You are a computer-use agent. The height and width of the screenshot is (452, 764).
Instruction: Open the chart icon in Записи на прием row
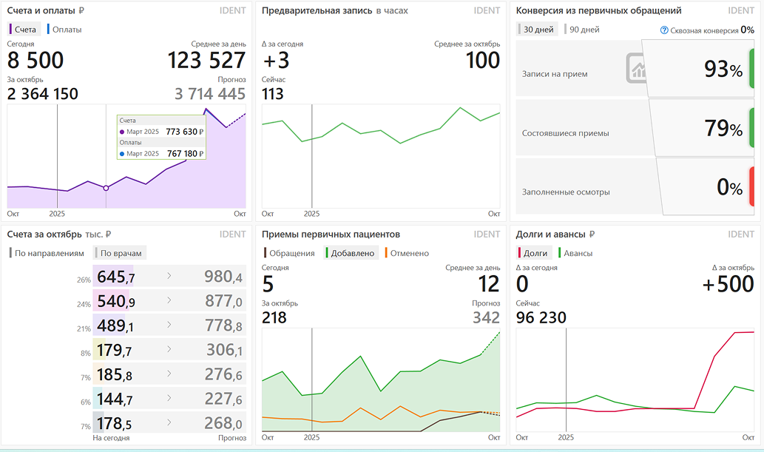[x=637, y=68]
